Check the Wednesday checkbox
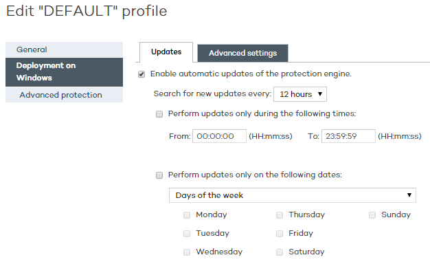Image resolution: width=430 pixels, height=264 pixels. [187, 252]
